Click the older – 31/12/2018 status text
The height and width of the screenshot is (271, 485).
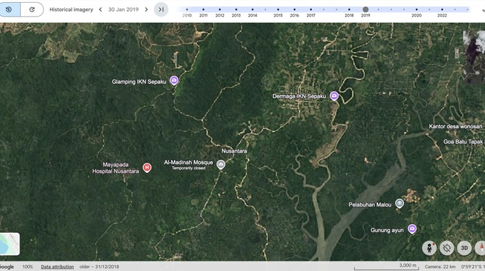(99, 267)
